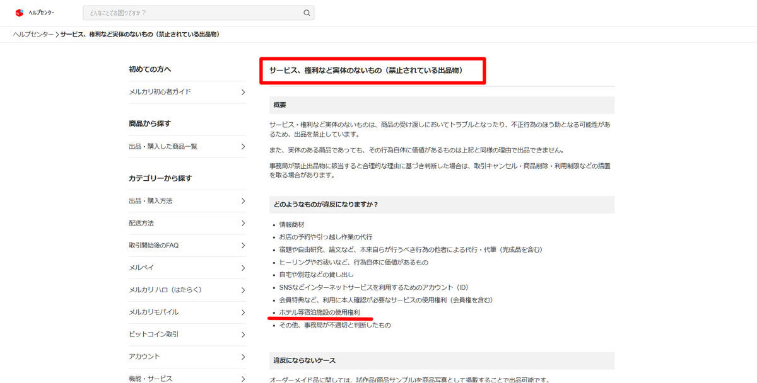Click the 概要 section heading
Image resolution: width=757 pixels, height=383 pixels.
[x=280, y=105]
